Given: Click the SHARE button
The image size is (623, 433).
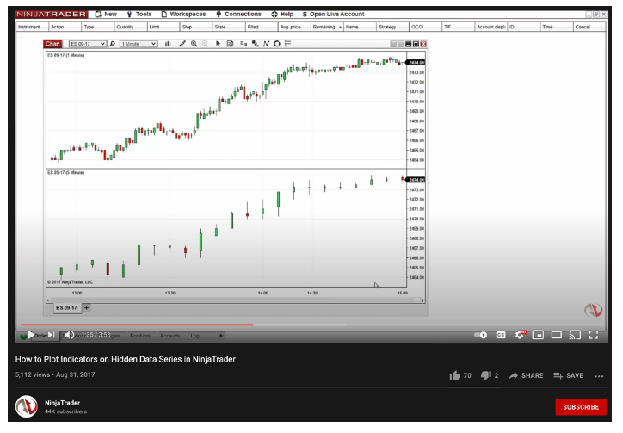Looking at the screenshot, I should 526,375.
